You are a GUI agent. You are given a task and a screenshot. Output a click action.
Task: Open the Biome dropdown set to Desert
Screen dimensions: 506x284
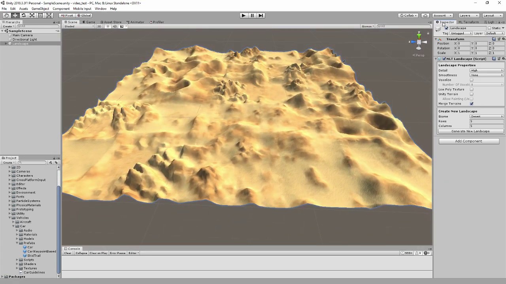coord(487,117)
